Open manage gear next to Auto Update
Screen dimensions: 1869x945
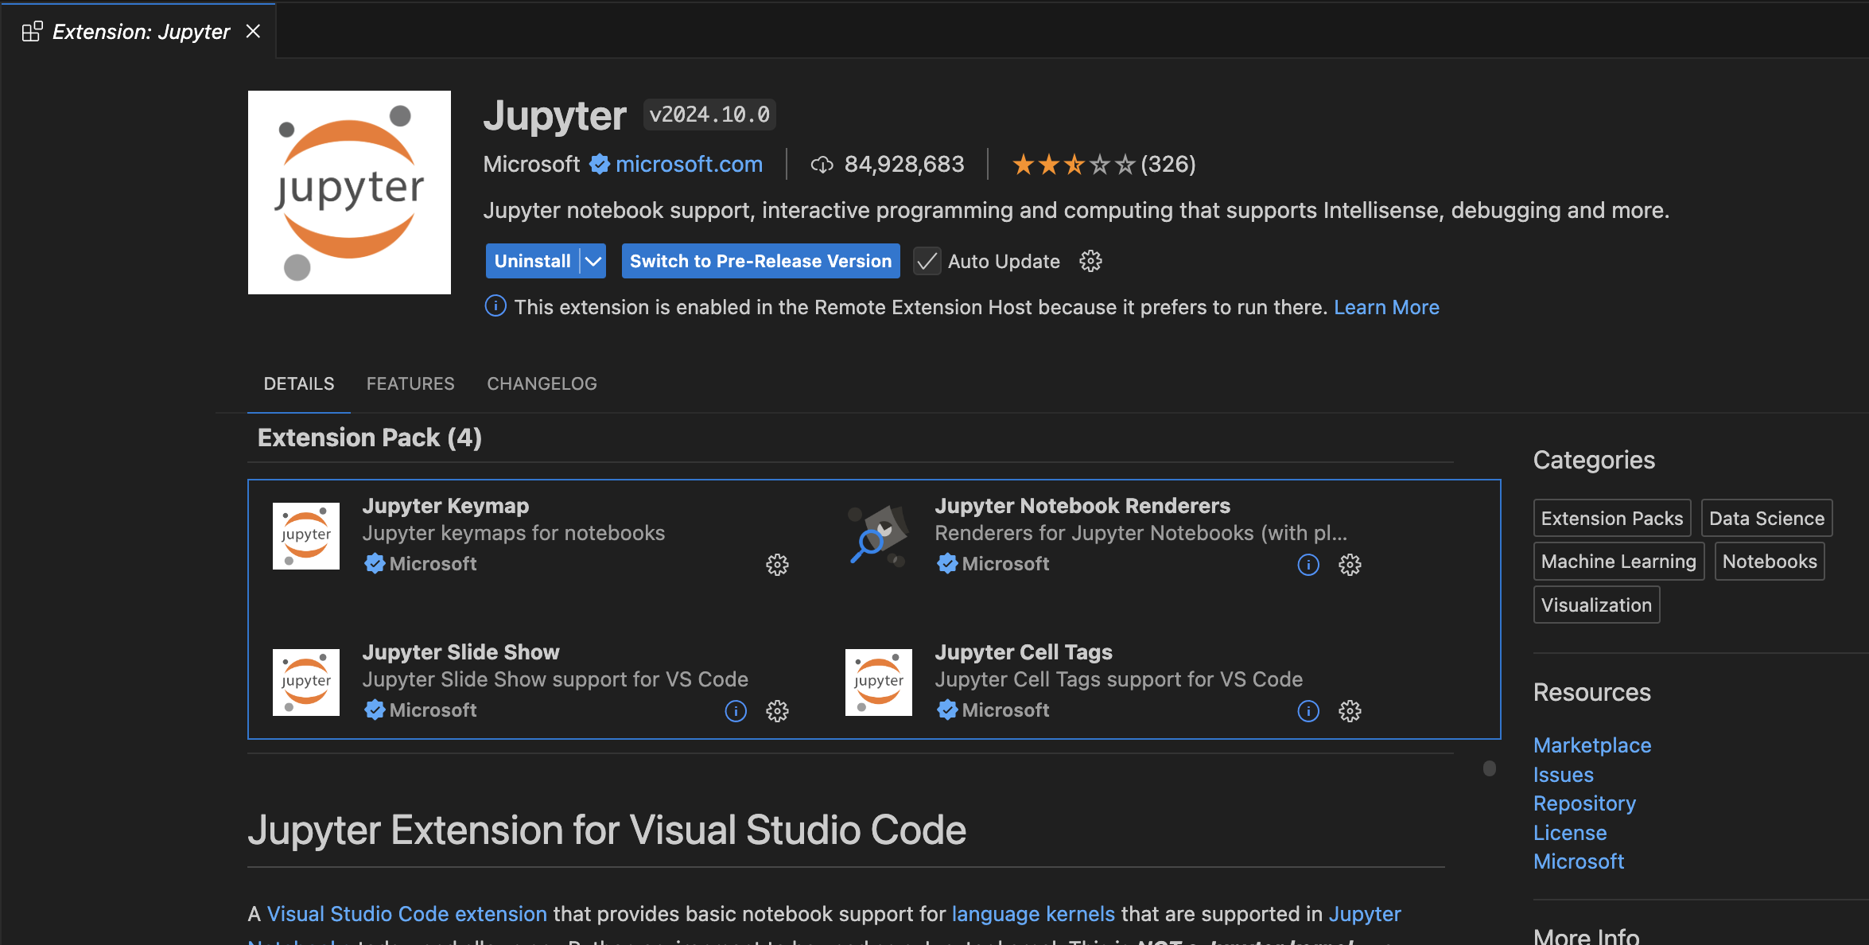pos(1090,261)
